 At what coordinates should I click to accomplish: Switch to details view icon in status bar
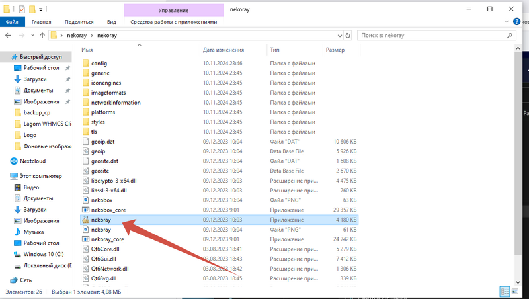[x=505, y=291]
